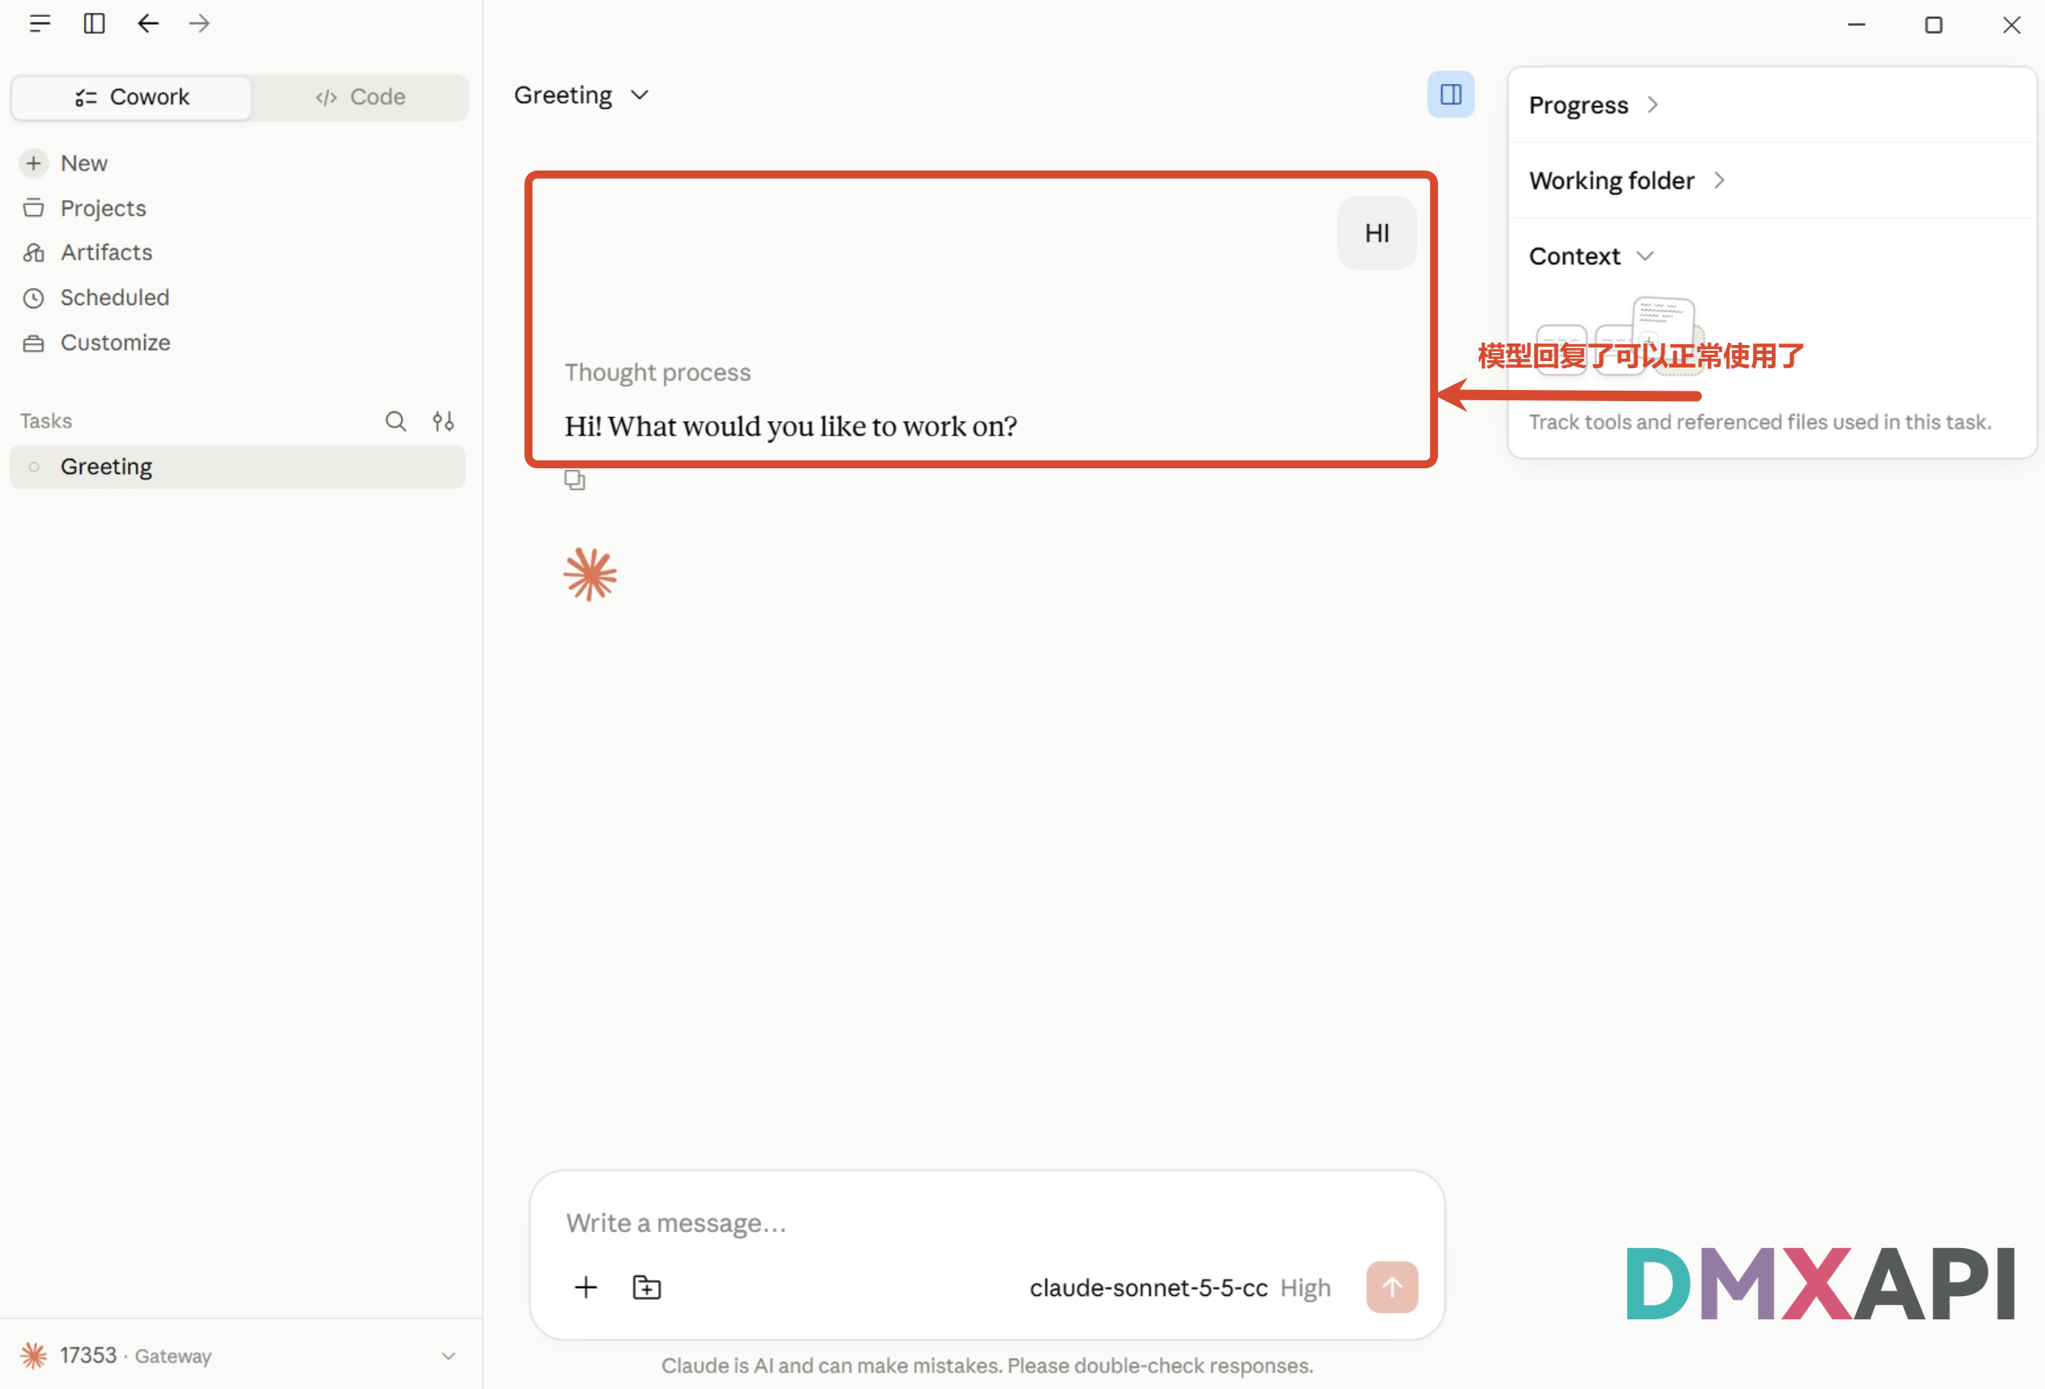Go back with the left arrow
The height and width of the screenshot is (1389, 2045).
point(148,24)
